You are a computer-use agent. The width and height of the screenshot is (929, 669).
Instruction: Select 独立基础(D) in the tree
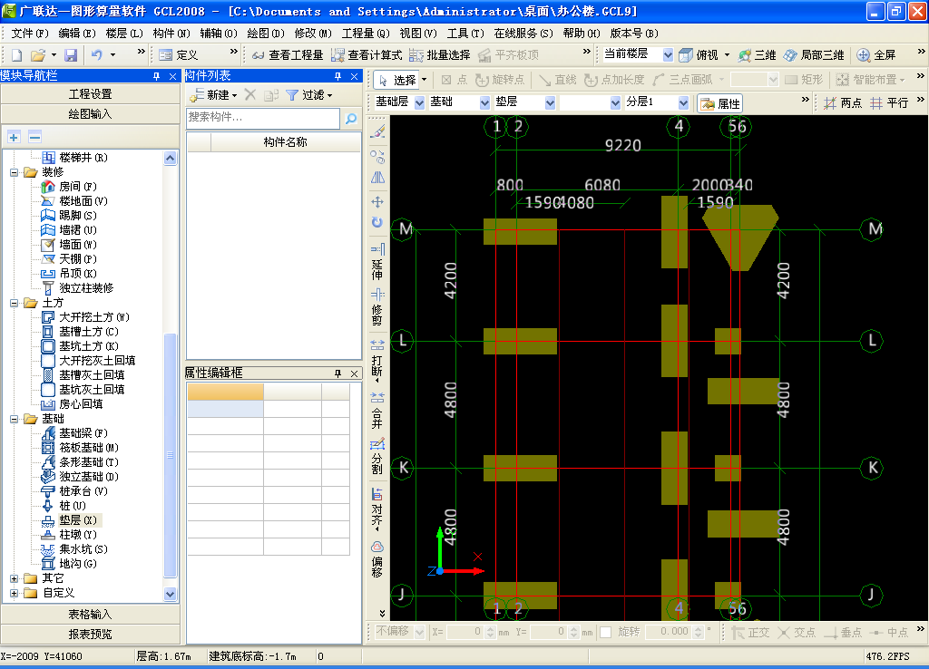coord(88,477)
